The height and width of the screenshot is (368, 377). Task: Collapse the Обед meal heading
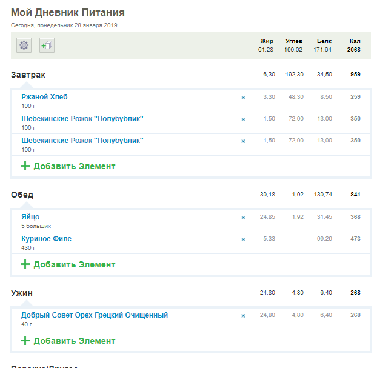(22, 195)
